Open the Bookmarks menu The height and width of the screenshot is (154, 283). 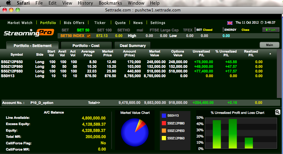pos(110,3)
